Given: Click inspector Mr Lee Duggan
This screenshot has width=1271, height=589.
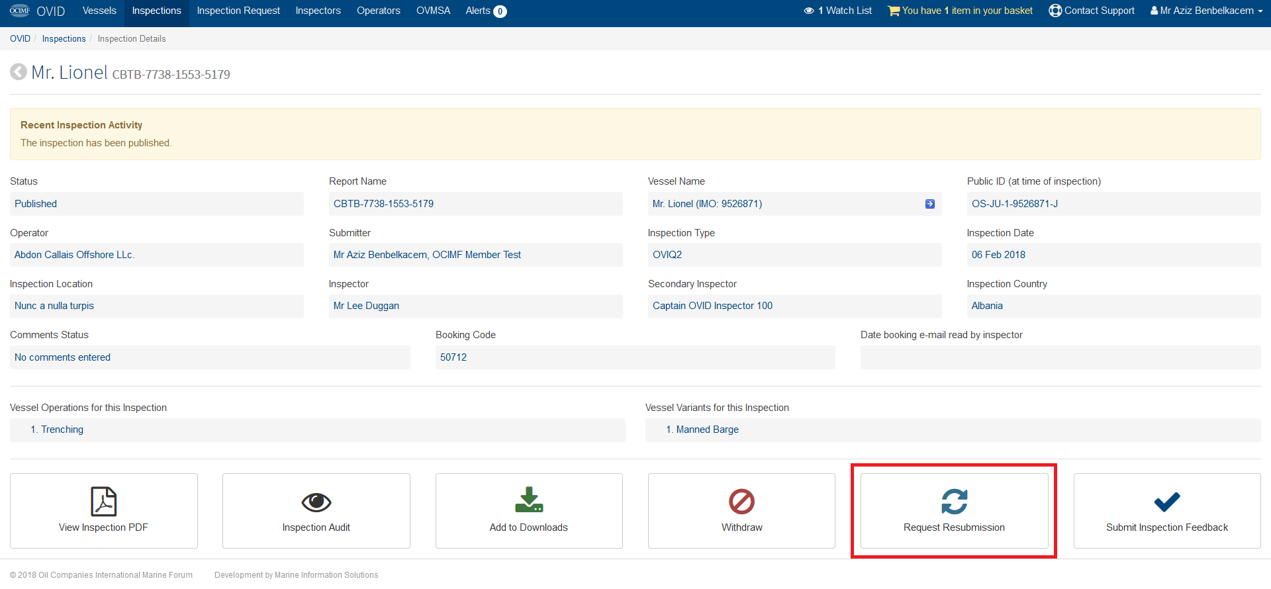Looking at the screenshot, I should [476, 306].
